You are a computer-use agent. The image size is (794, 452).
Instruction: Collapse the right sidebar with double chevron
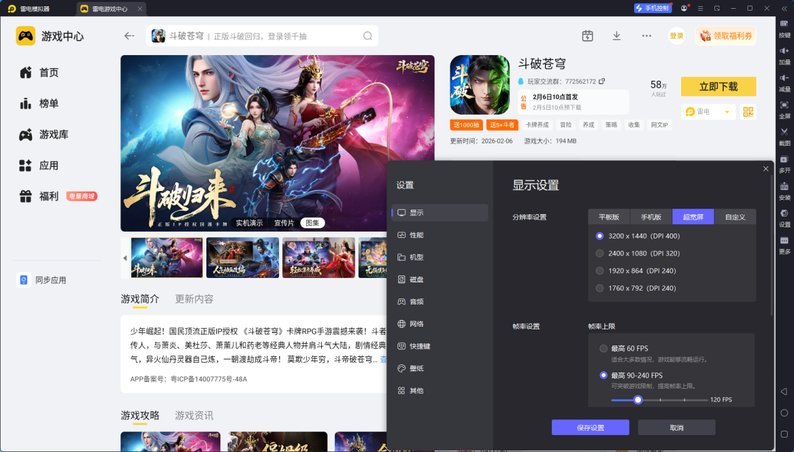[x=784, y=8]
